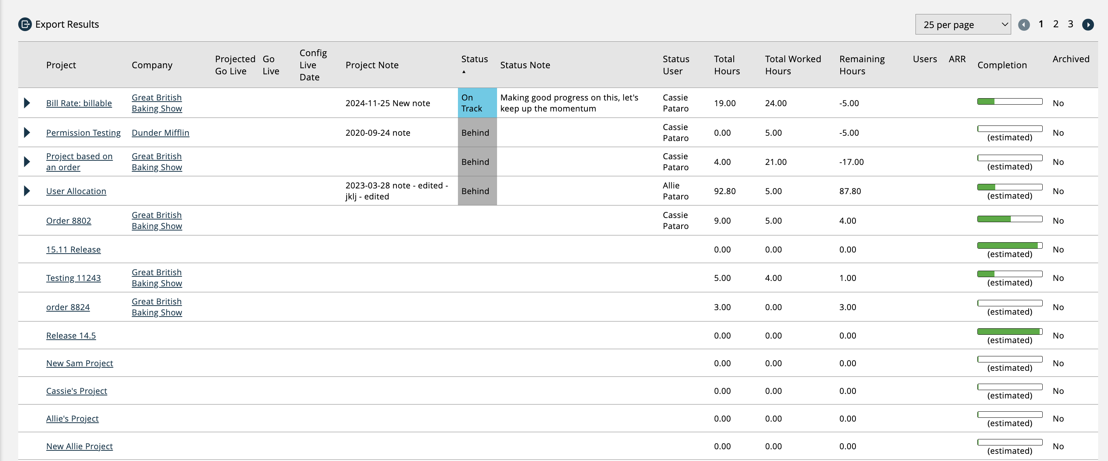Screen dimensions: 1108x461
Task: Expand the Project based on an order row
Action: pyautogui.click(x=27, y=162)
